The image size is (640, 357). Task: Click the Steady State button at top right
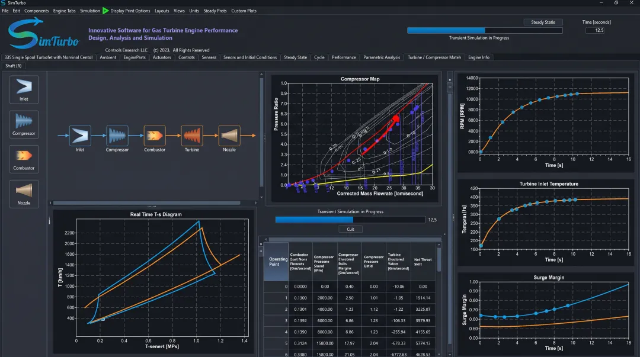click(x=543, y=22)
